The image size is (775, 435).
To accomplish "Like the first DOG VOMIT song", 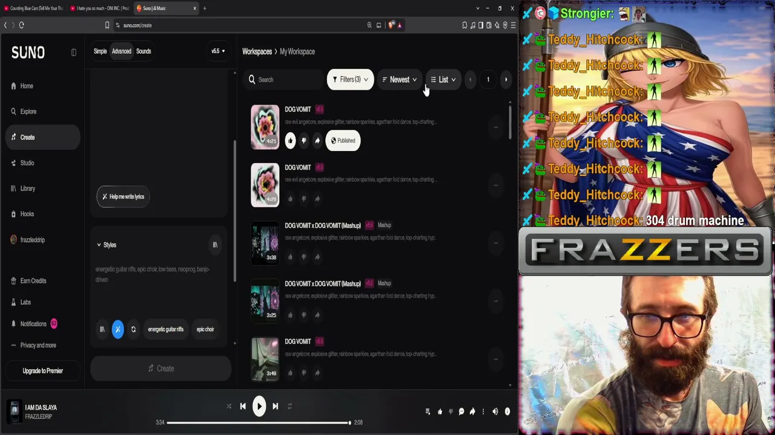I will pos(290,141).
